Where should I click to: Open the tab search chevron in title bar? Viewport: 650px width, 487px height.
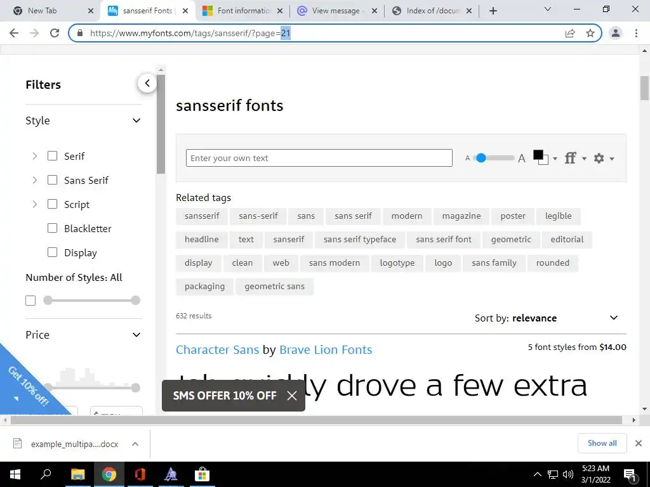coord(548,9)
